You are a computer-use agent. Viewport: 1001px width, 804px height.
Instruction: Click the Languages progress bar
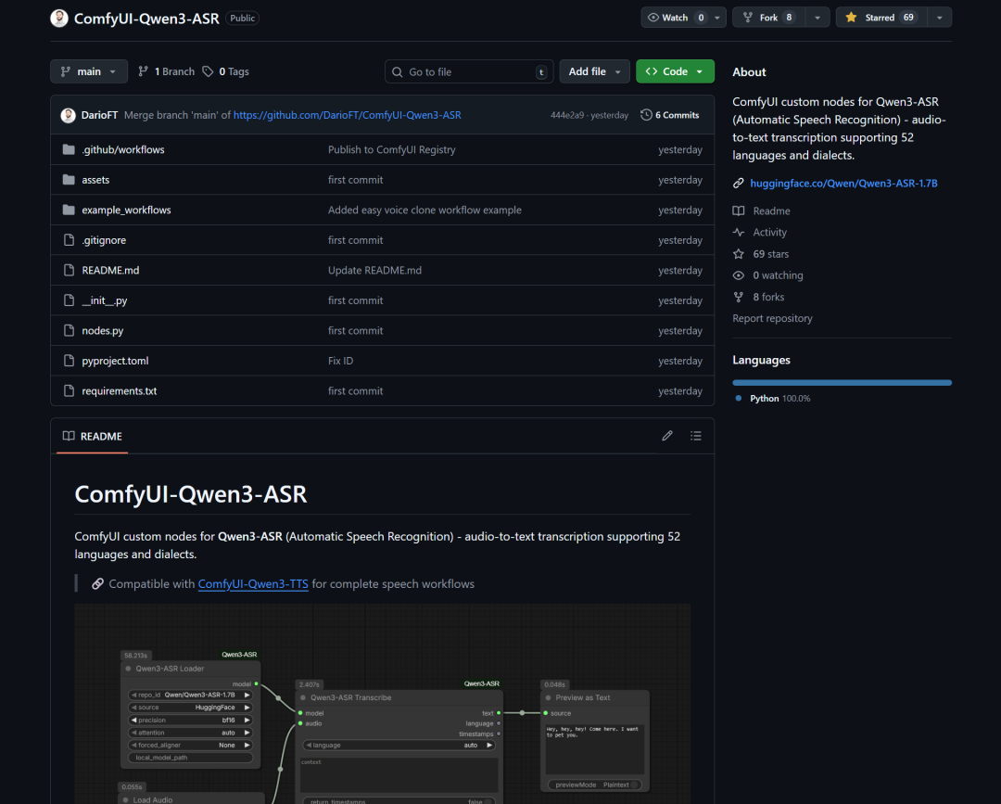point(842,382)
